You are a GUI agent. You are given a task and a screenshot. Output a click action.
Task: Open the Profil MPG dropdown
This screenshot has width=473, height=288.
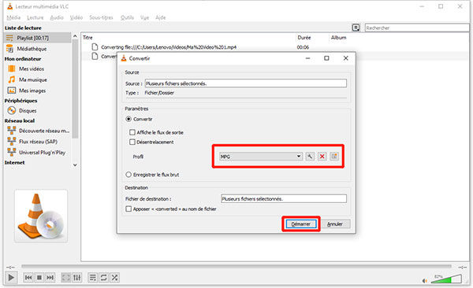tap(261, 157)
